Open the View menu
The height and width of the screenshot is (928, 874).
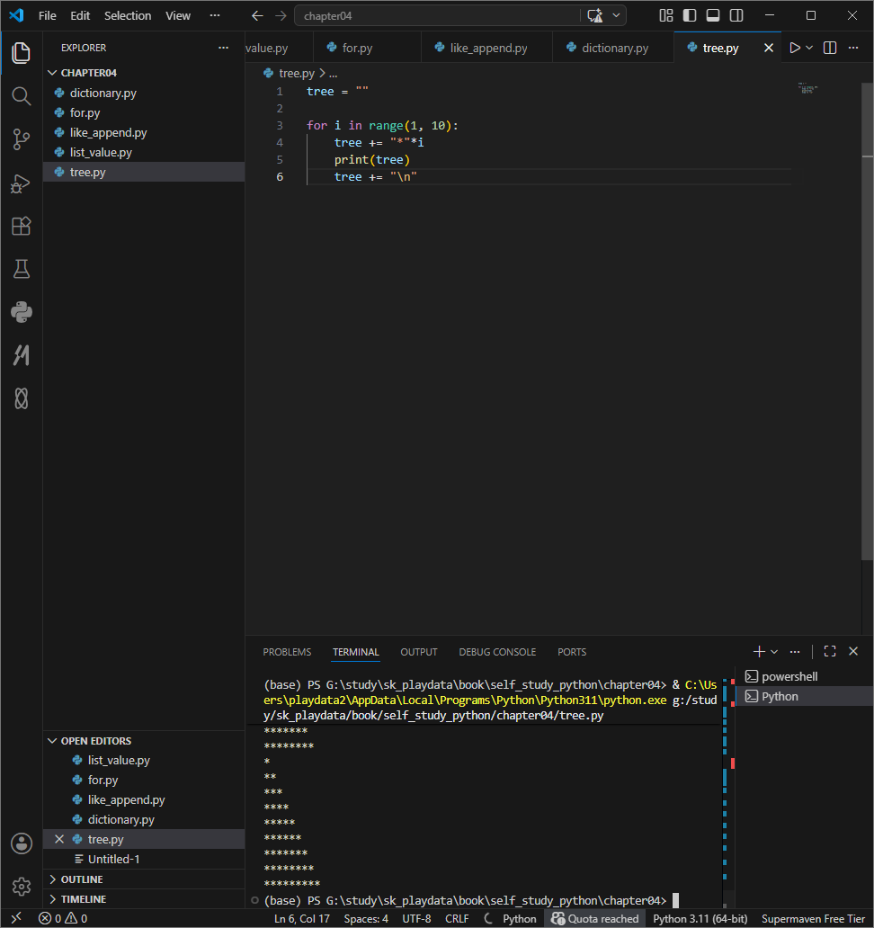(x=177, y=16)
